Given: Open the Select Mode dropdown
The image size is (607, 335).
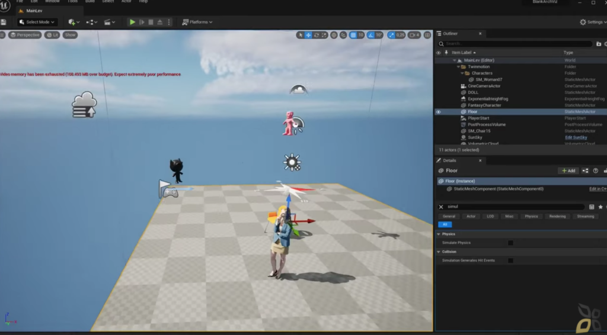Looking at the screenshot, I should [x=37, y=22].
